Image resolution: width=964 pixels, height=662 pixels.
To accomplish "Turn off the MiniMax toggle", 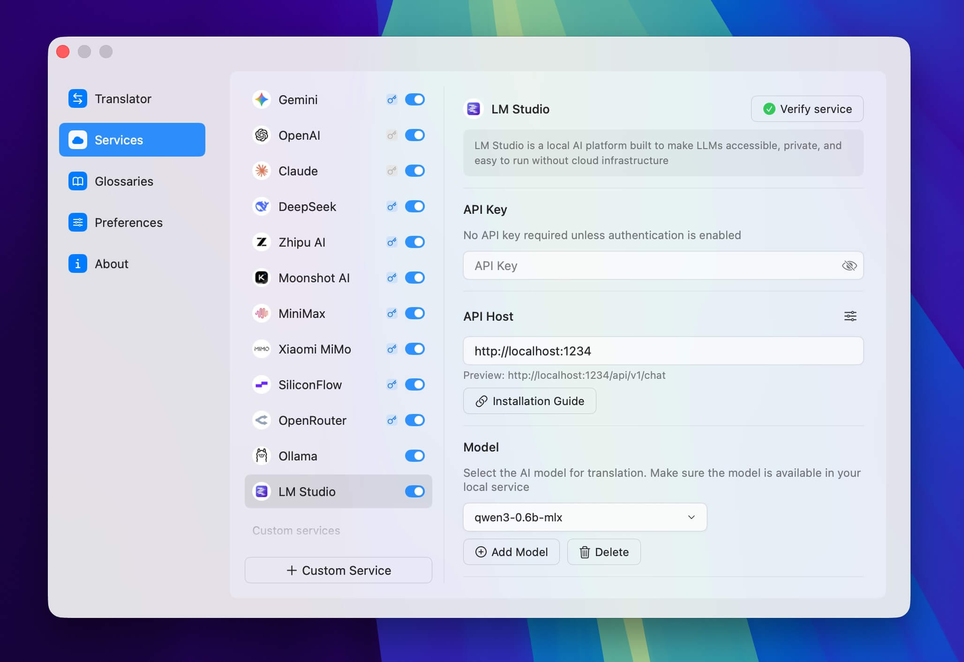I will coord(415,313).
